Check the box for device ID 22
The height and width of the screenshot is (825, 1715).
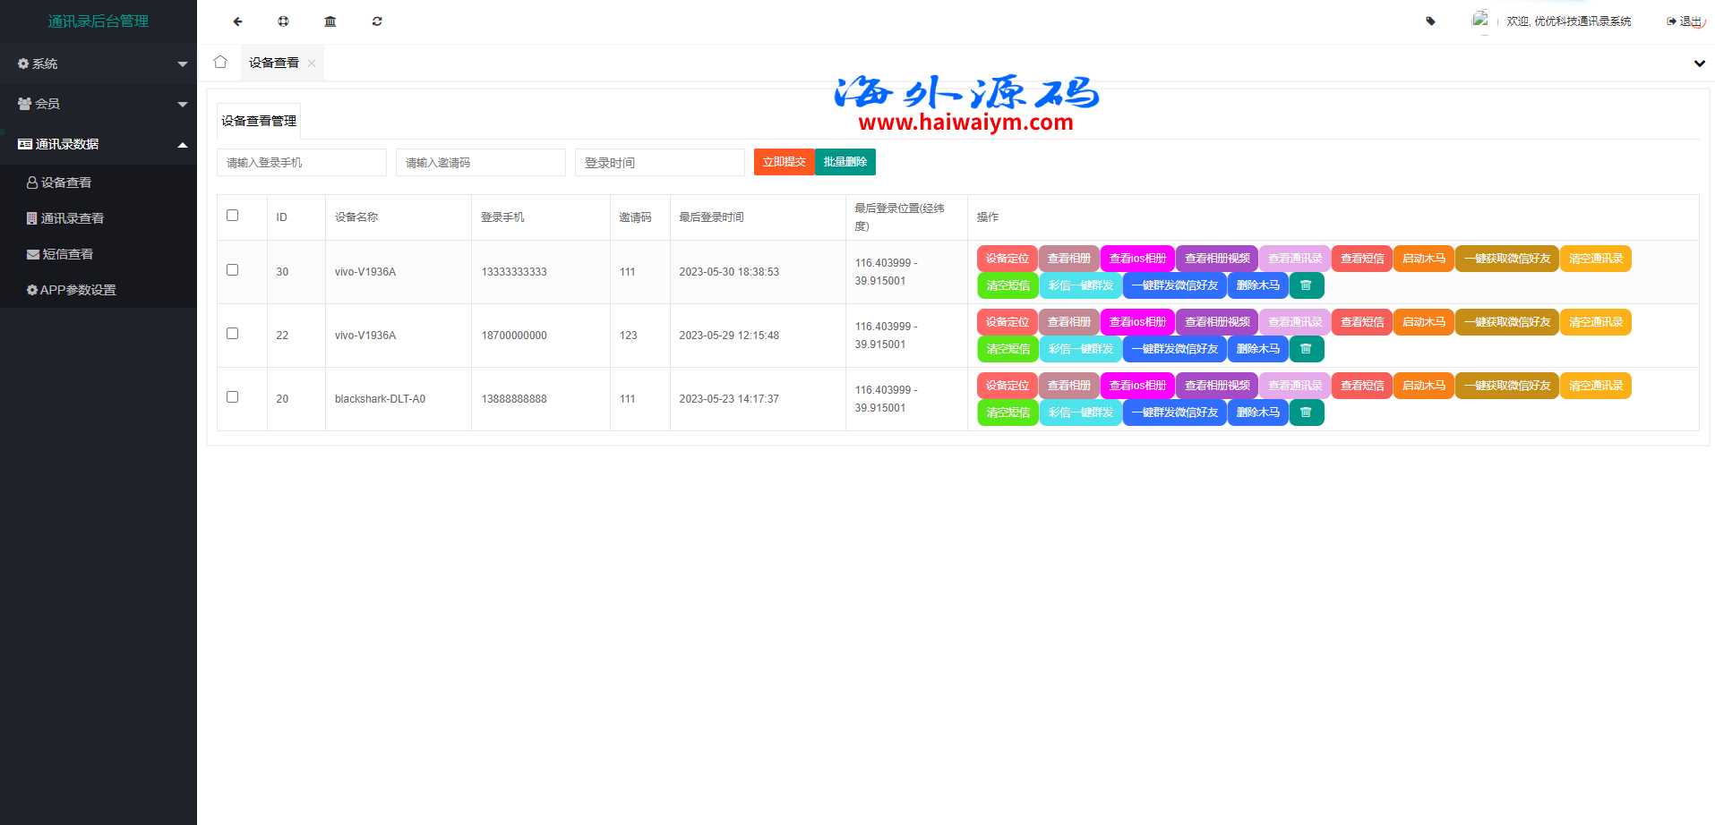pyautogui.click(x=233, y=334)
